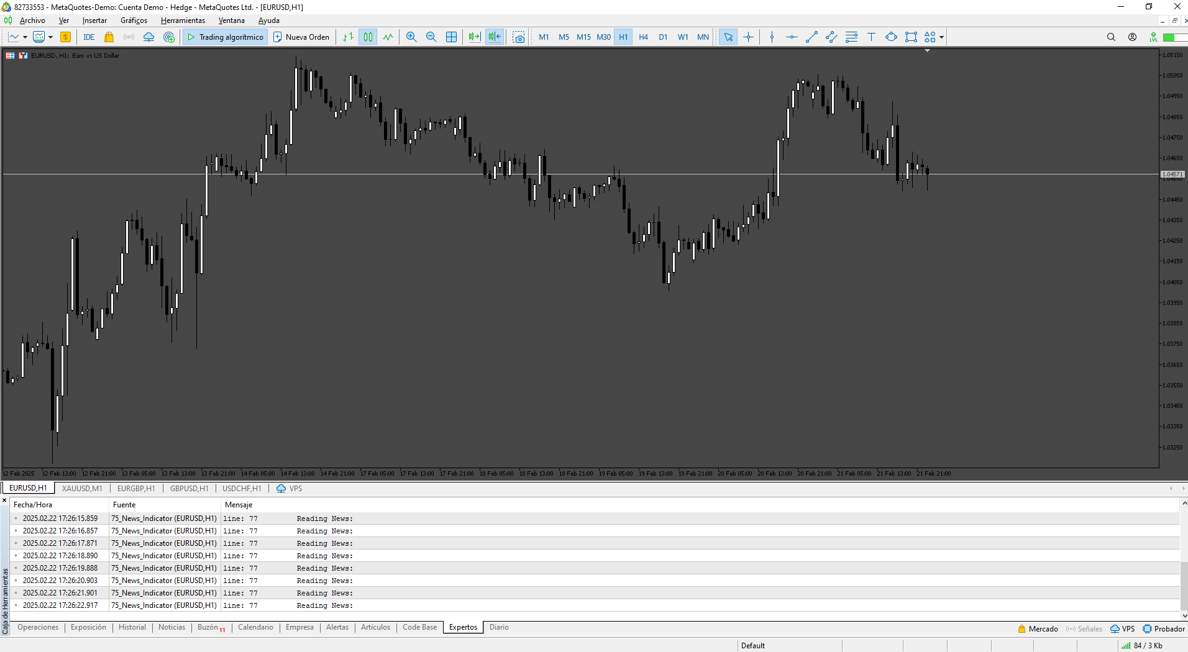The width and height of the screenshot is (1188, 652).
Task: Expand the new chart dropdown arrow
Action: [25, 37]
